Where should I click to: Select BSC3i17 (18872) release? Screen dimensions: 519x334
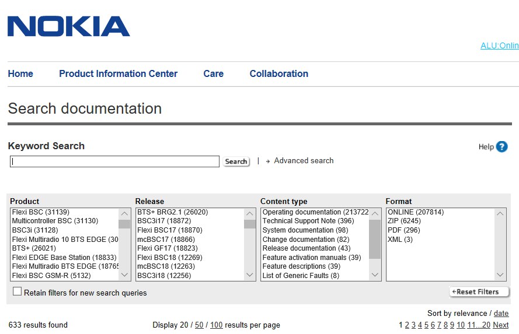click(164, 221)
